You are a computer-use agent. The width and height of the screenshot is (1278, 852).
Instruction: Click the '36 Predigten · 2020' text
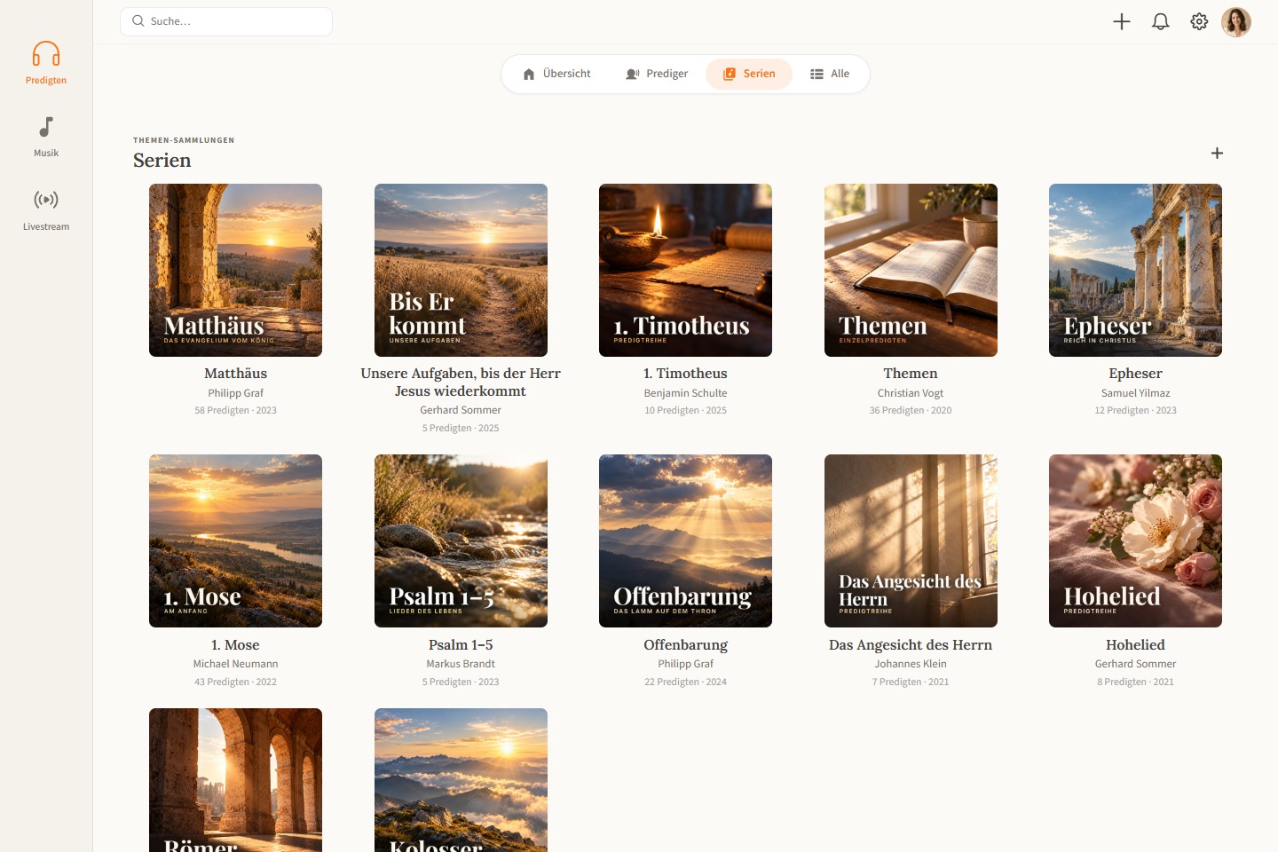click(911, 411)
